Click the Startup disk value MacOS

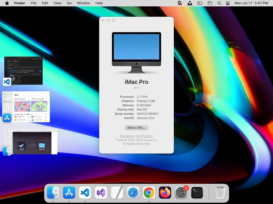coord(142,109)
